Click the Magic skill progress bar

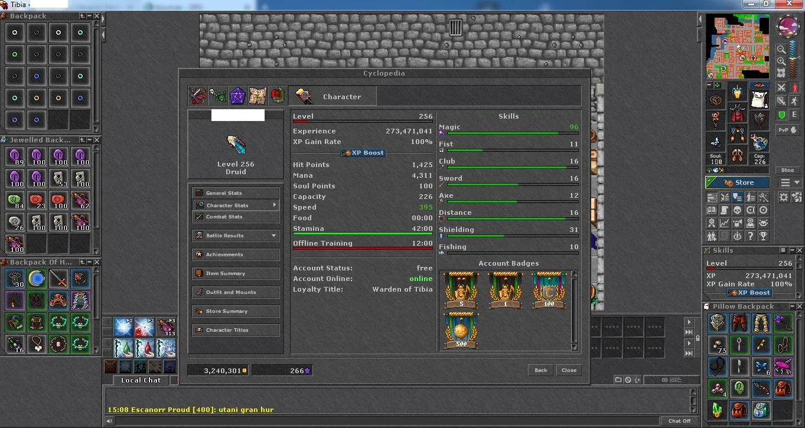tap(513, 133)
